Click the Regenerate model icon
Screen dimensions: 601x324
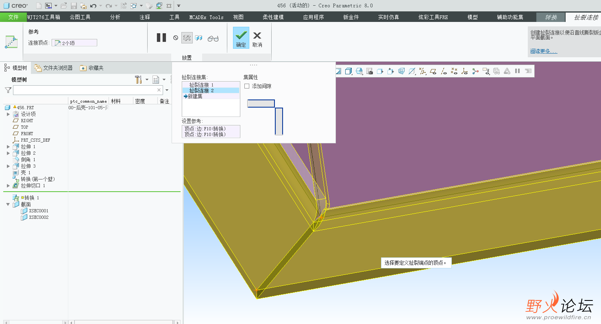(x=124, y=6)
